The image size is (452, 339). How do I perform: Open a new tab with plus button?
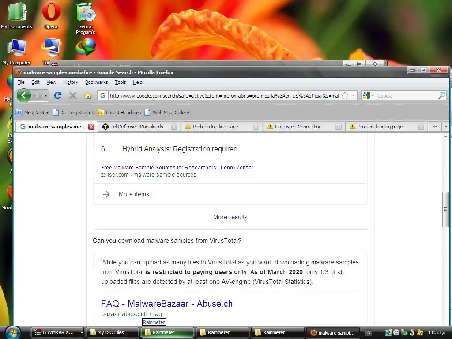coord(435,127)
